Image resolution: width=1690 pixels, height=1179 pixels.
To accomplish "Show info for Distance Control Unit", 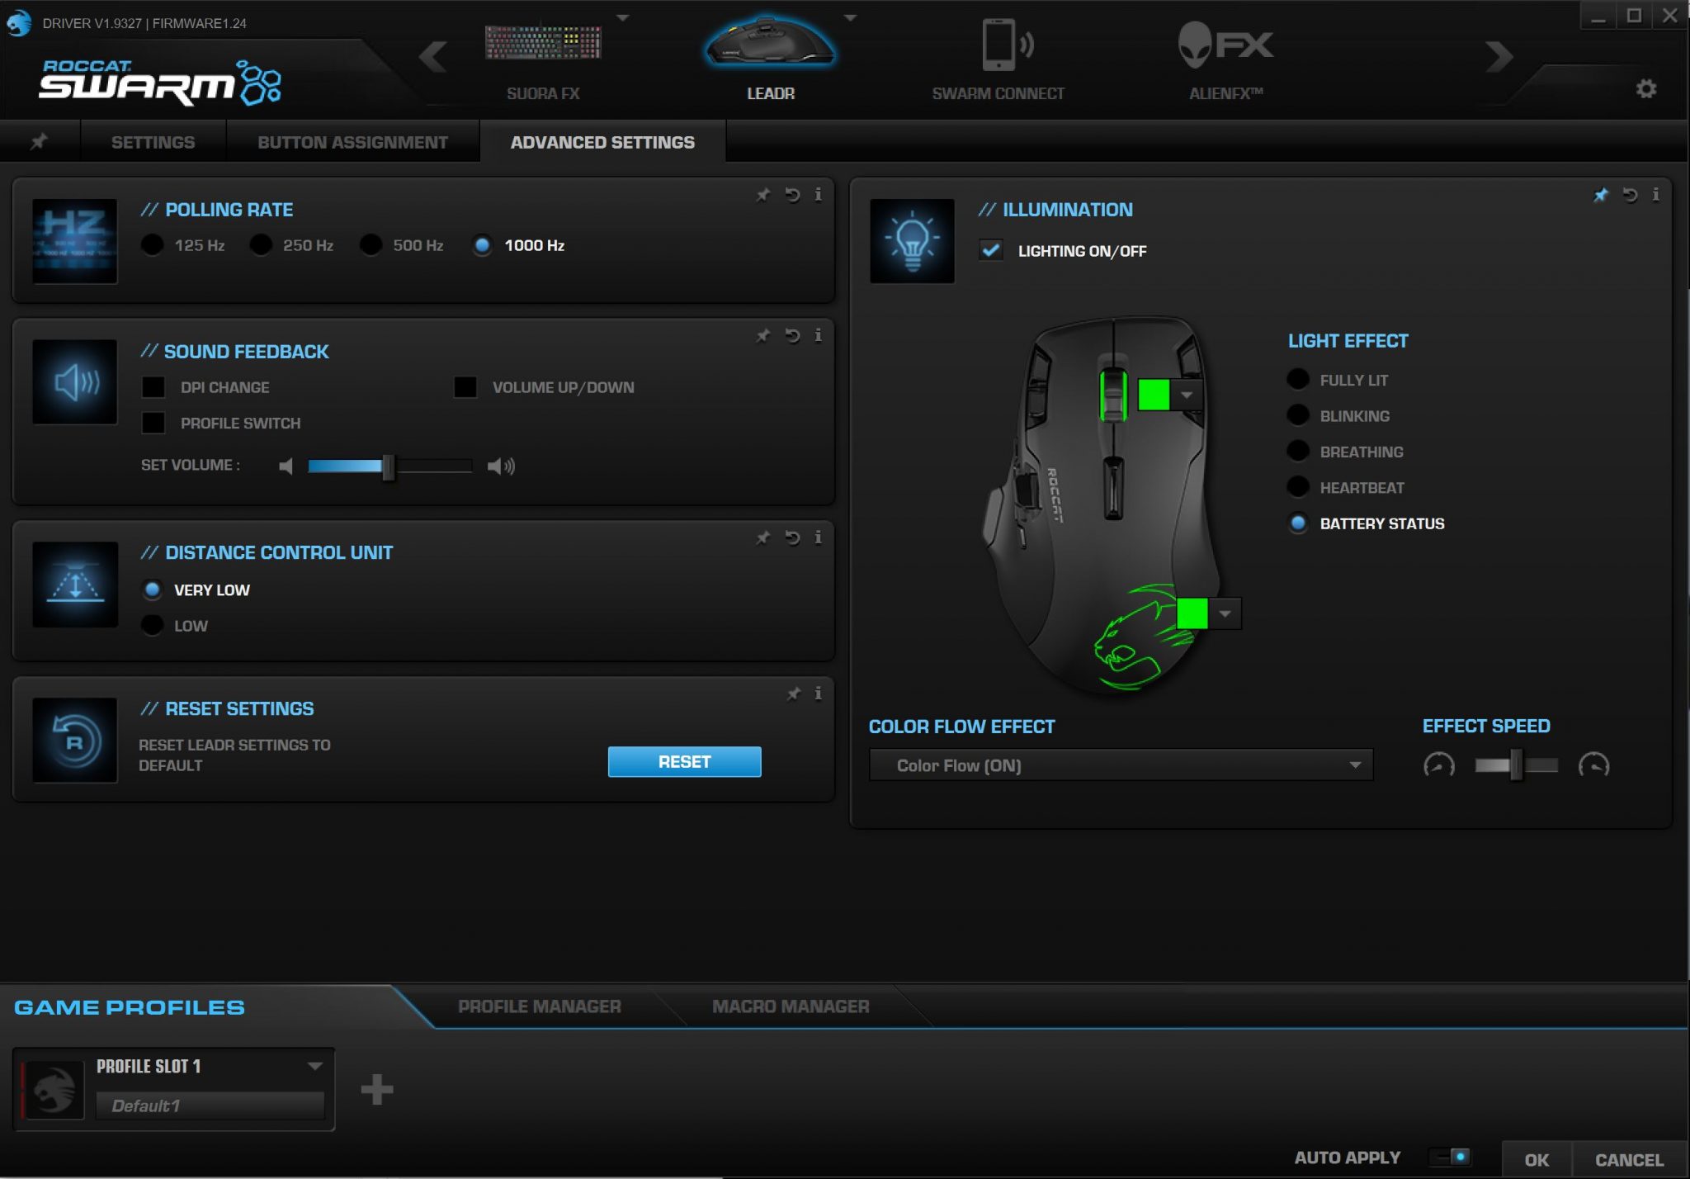I will pos(818,537).
